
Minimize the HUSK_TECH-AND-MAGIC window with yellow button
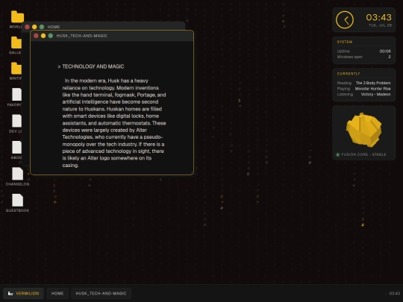pyautogui.click(x=43, y=36)
